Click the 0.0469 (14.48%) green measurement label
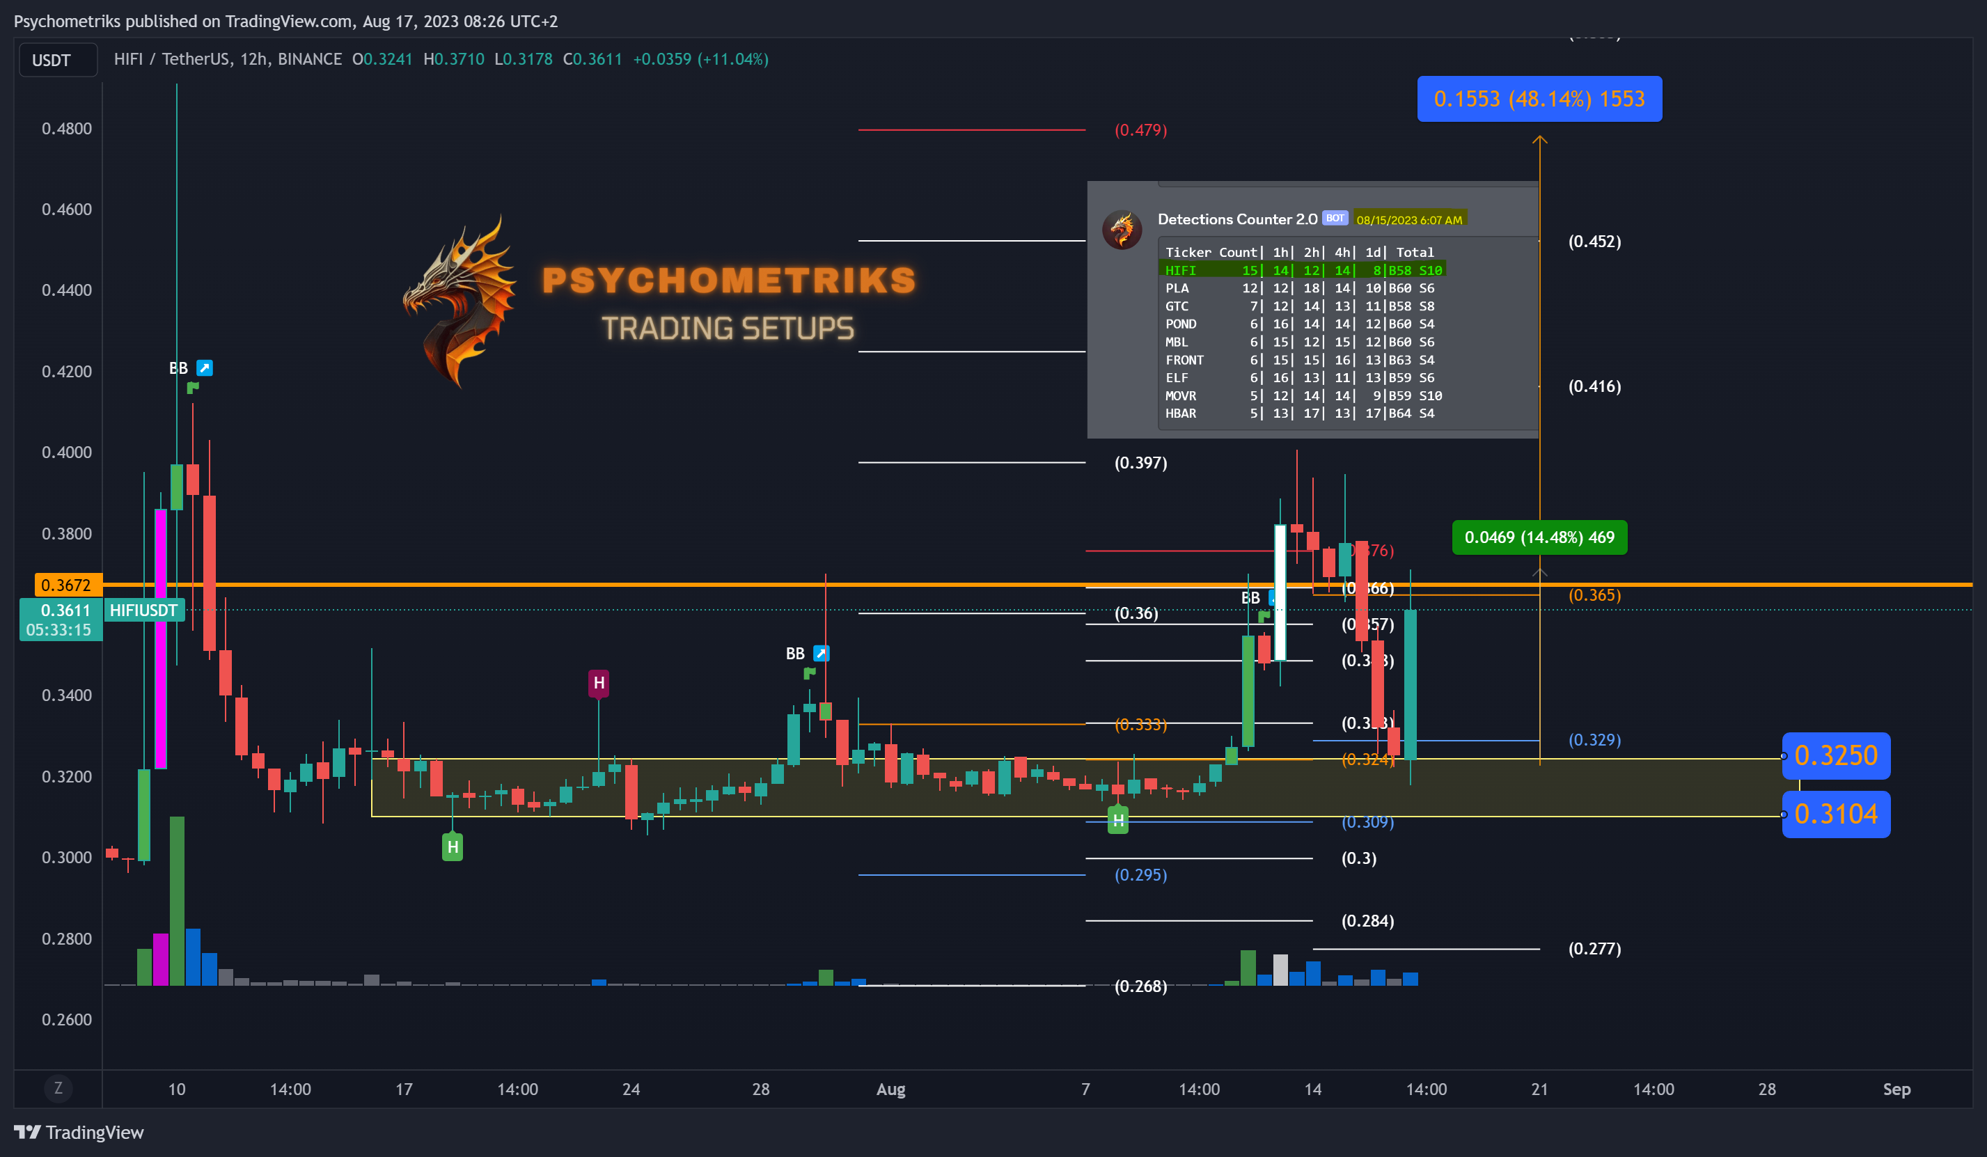This screenshot has width=1987, height=1157. coord(1539,537)
